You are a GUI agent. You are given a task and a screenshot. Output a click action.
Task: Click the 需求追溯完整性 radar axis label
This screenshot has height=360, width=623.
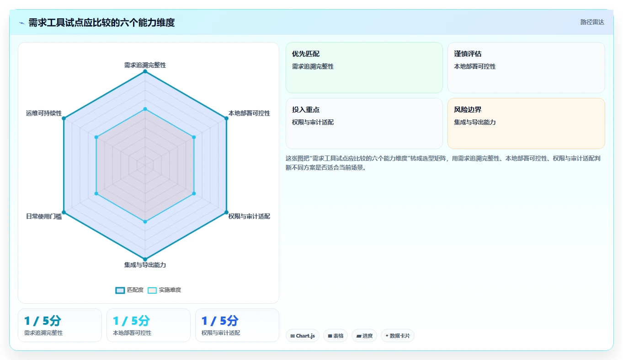145,65
